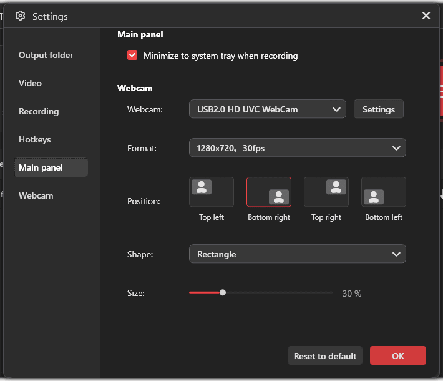Jump to the Webcam sidebar section
The height and width of the screenshot is (381, 443).
pos(36,195)
